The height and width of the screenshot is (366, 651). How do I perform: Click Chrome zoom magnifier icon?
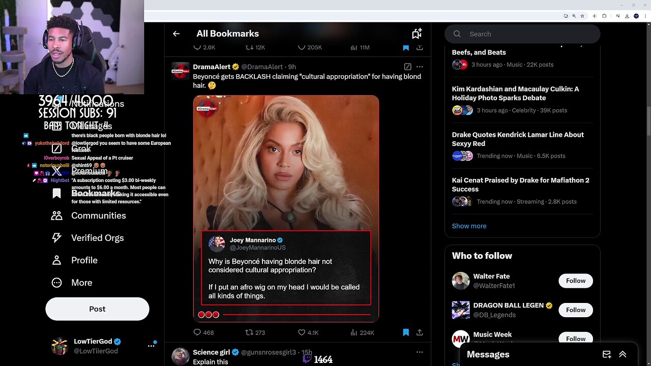coord(574,16)
